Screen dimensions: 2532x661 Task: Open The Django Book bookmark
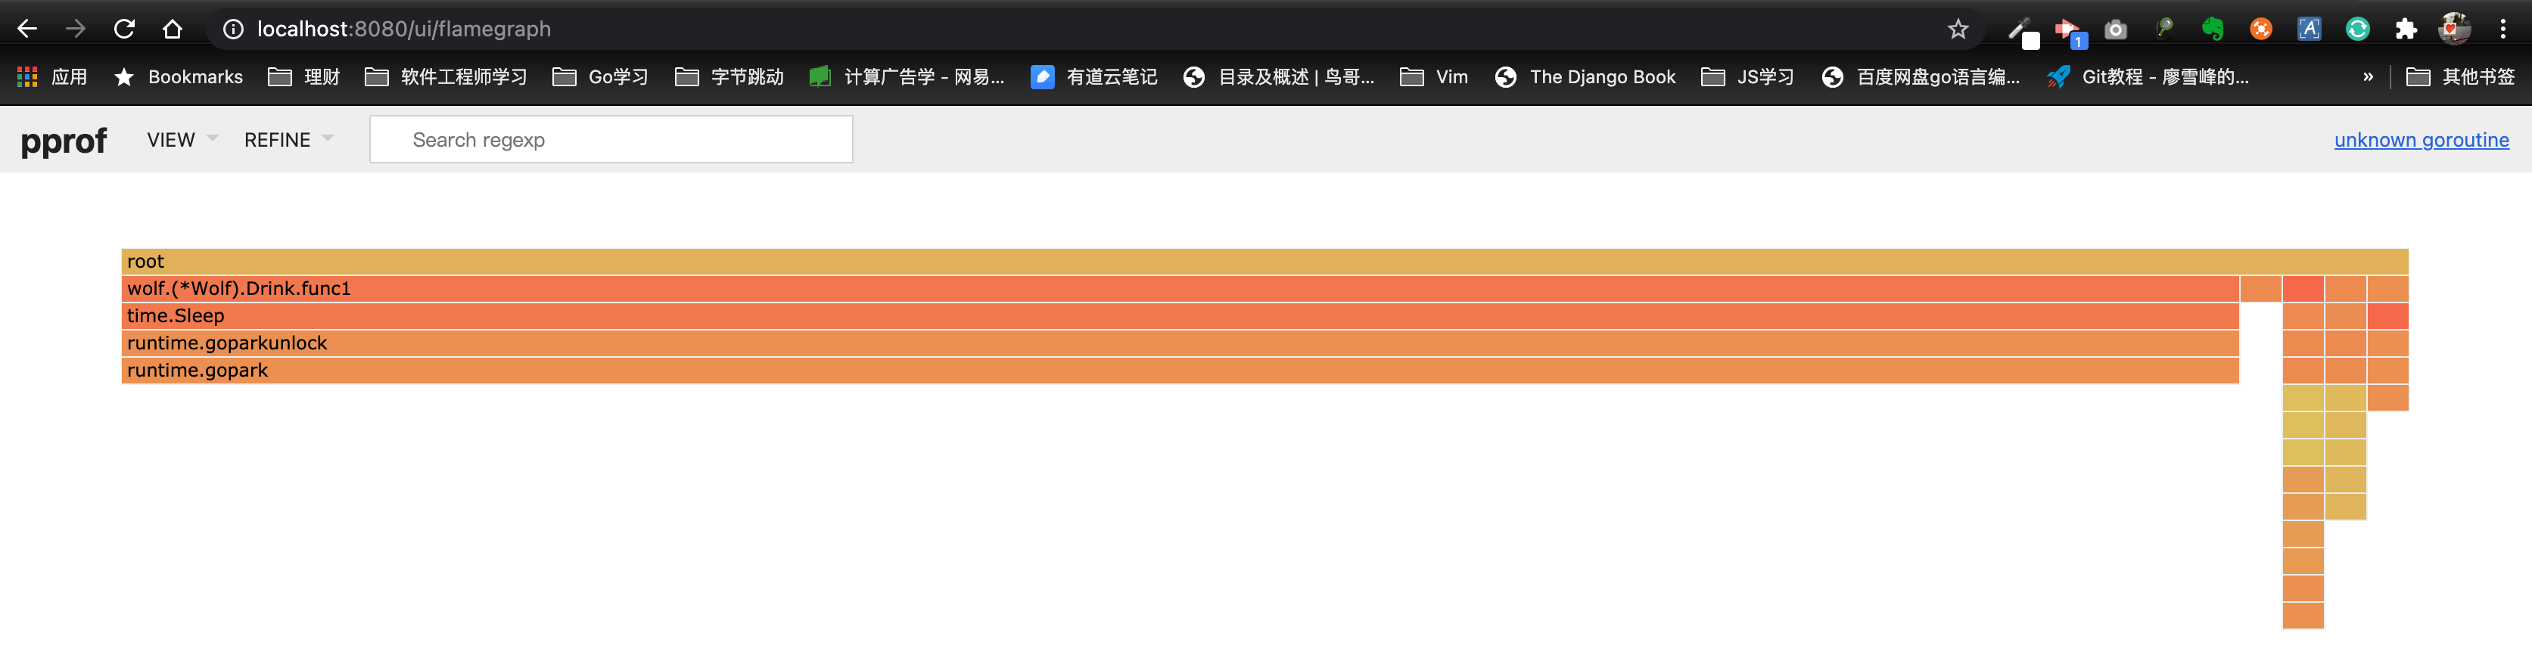(1585, 76)
